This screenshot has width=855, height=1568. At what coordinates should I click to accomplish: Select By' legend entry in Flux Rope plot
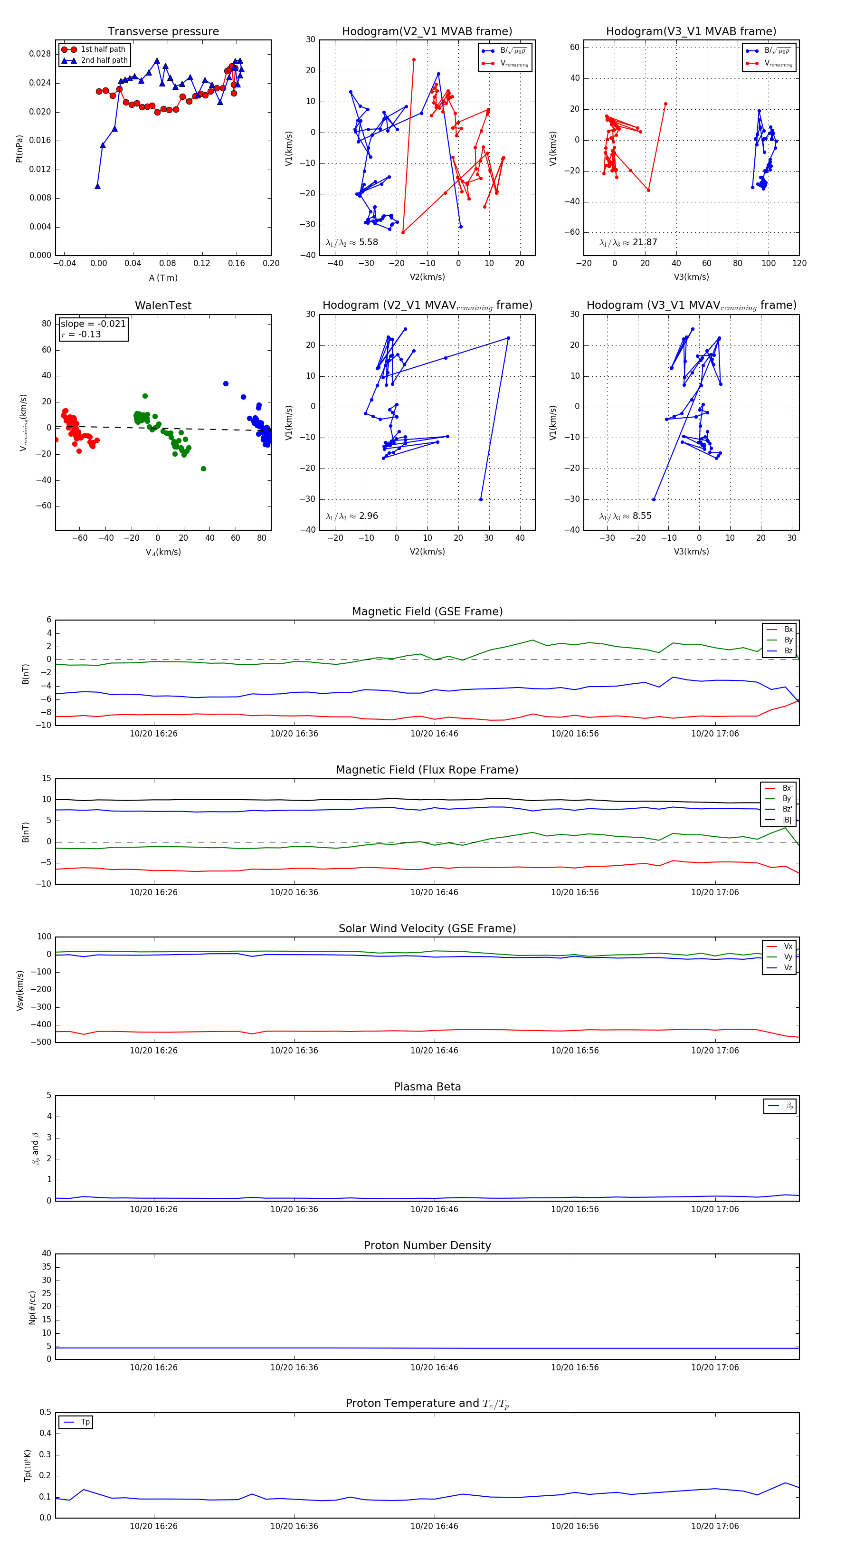[x=779, y=799]
